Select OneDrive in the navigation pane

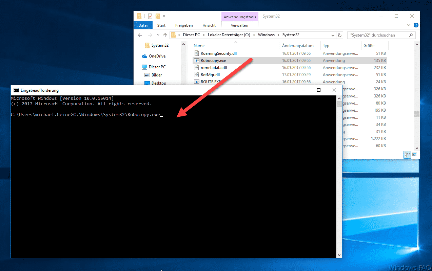click(157, 56)
